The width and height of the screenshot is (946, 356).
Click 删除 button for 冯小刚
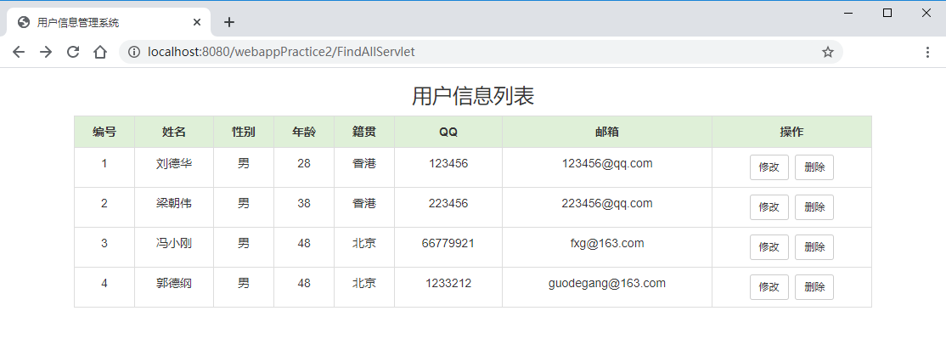pos(814,246)
